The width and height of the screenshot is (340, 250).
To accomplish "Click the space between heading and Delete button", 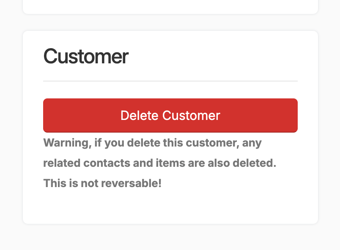I will (x=170, y=91).
